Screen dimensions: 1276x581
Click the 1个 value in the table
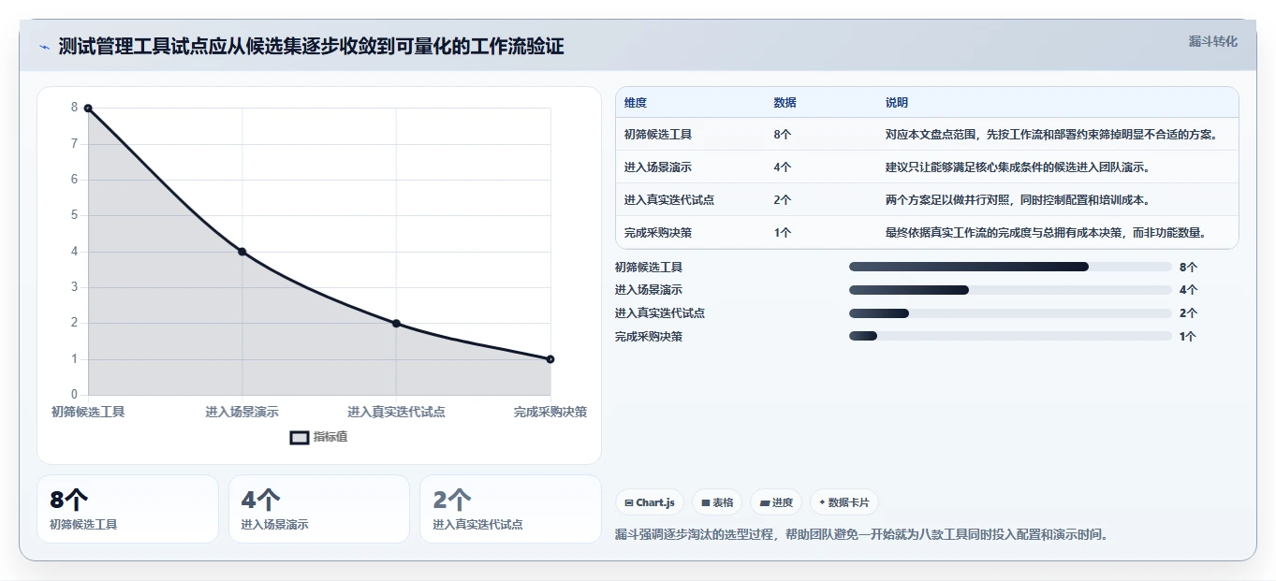(x=783, y=233)
